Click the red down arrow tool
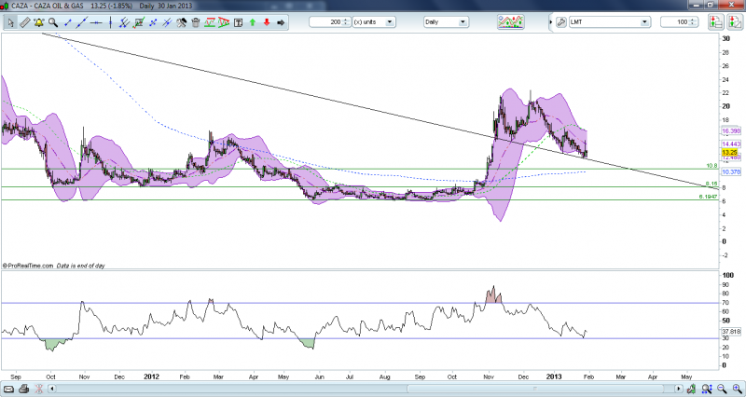 point(267,21)
